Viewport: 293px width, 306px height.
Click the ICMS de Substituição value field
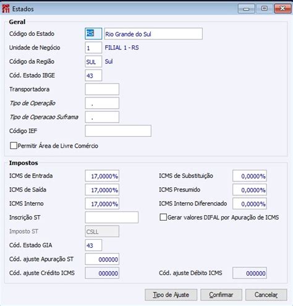pyautogui.click(x=250, y=176)
